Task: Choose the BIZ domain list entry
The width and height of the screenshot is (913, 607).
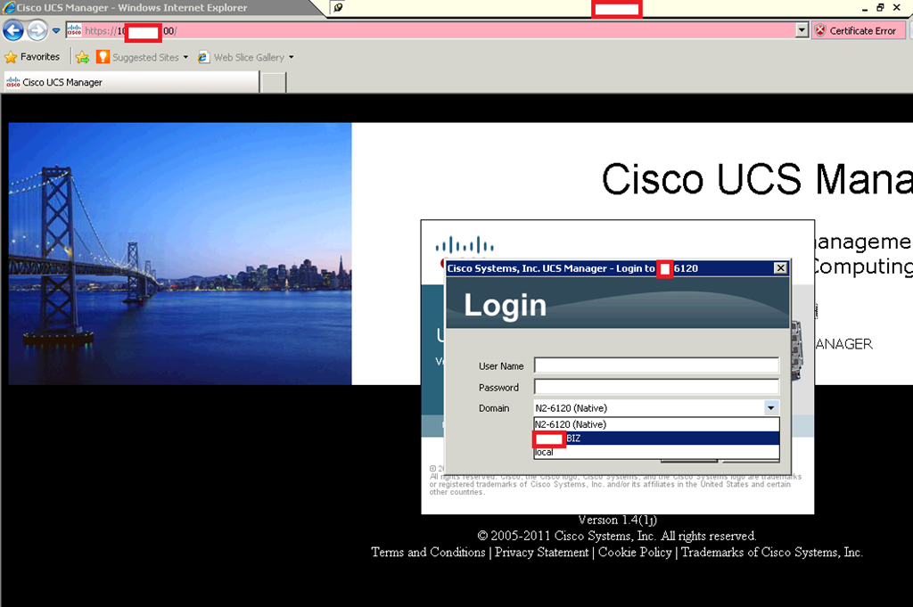Action: pos(656,439)
